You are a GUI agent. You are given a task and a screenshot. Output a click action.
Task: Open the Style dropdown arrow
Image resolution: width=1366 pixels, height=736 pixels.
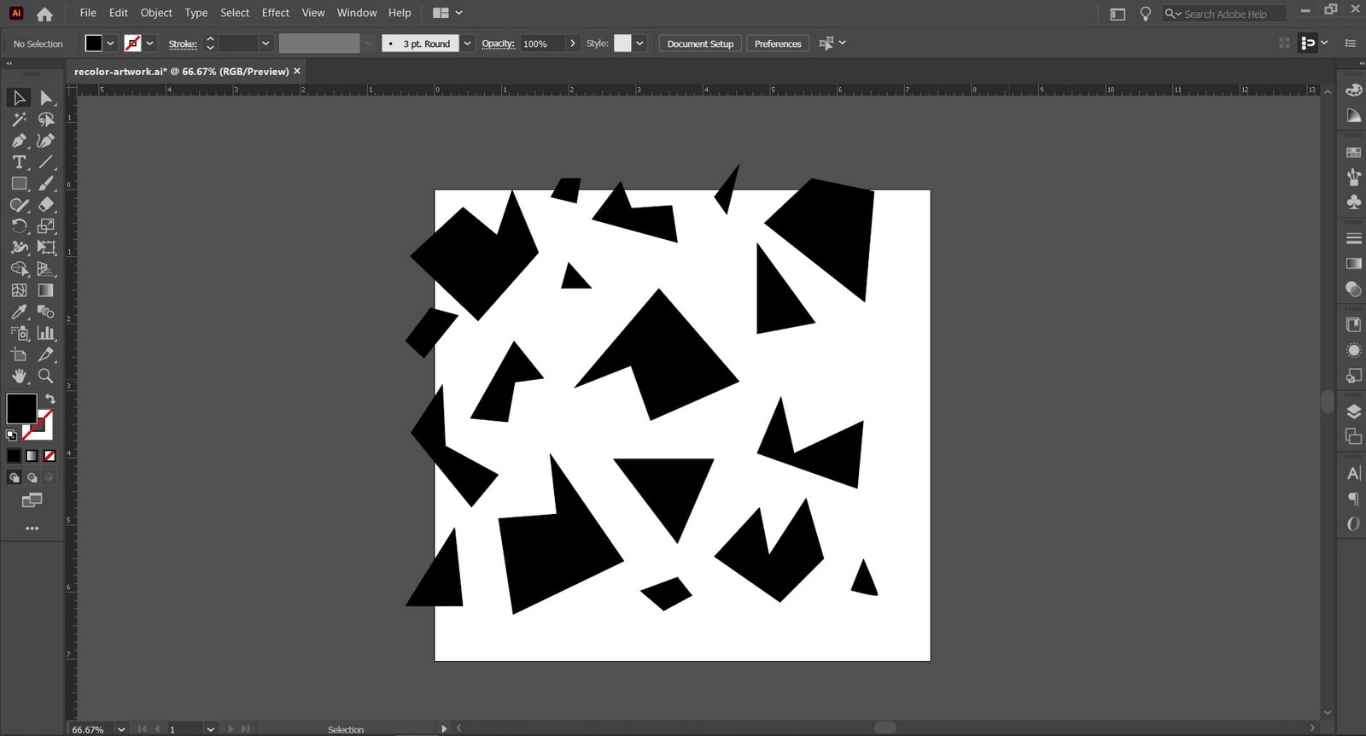(639, 44)
